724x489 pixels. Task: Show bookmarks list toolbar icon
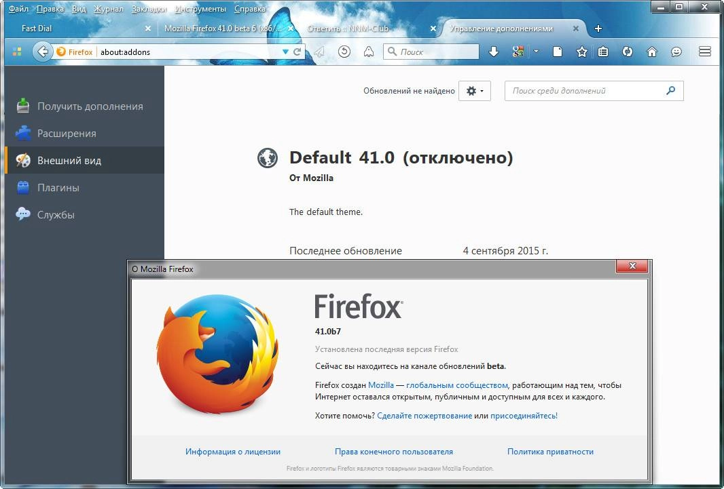603,52
